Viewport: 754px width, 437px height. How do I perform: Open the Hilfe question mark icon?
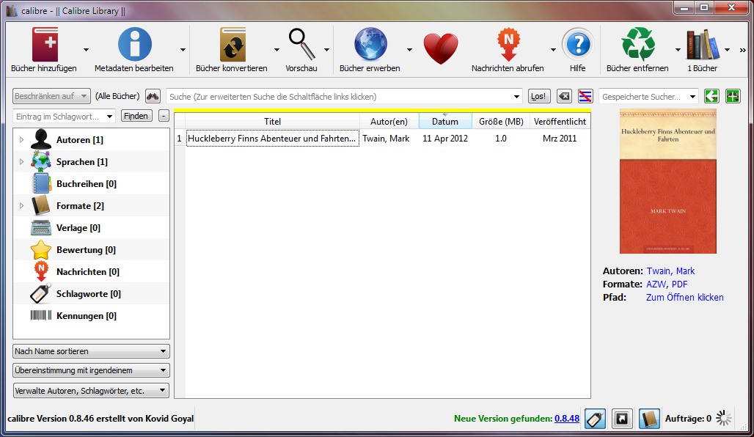(x=578, y=44)
